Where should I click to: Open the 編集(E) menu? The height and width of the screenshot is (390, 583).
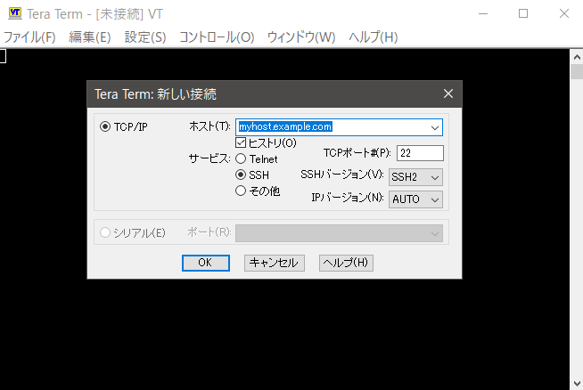pyautogui.click(x=90, y=37)
